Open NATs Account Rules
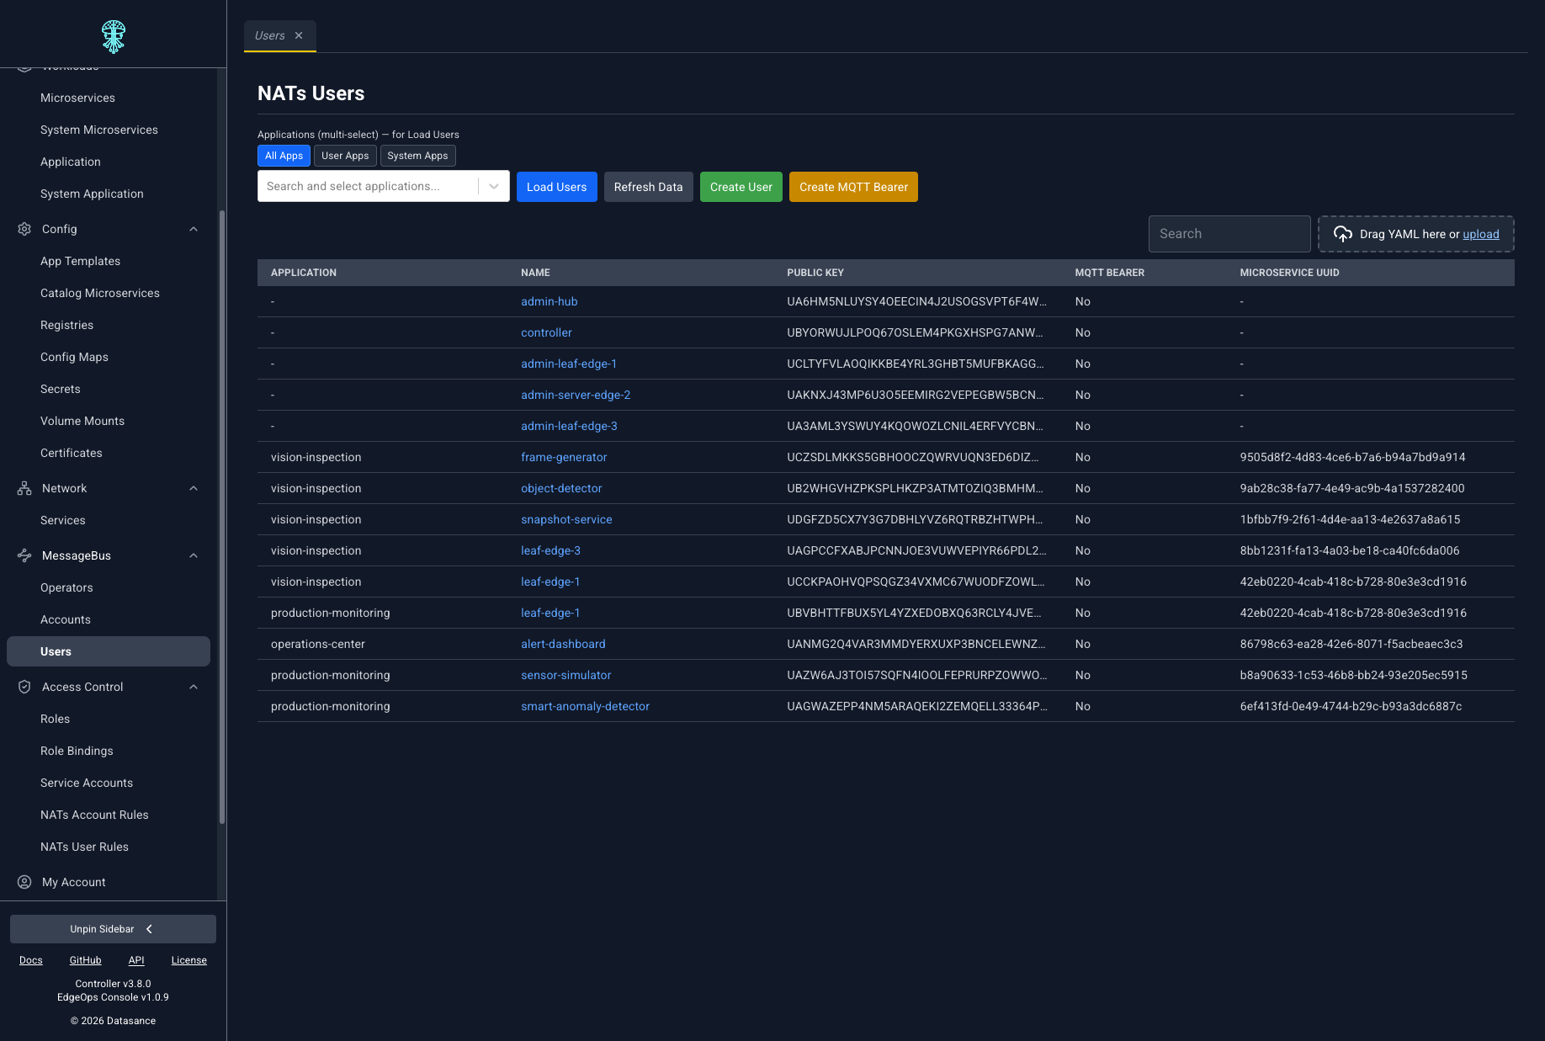 94,815
